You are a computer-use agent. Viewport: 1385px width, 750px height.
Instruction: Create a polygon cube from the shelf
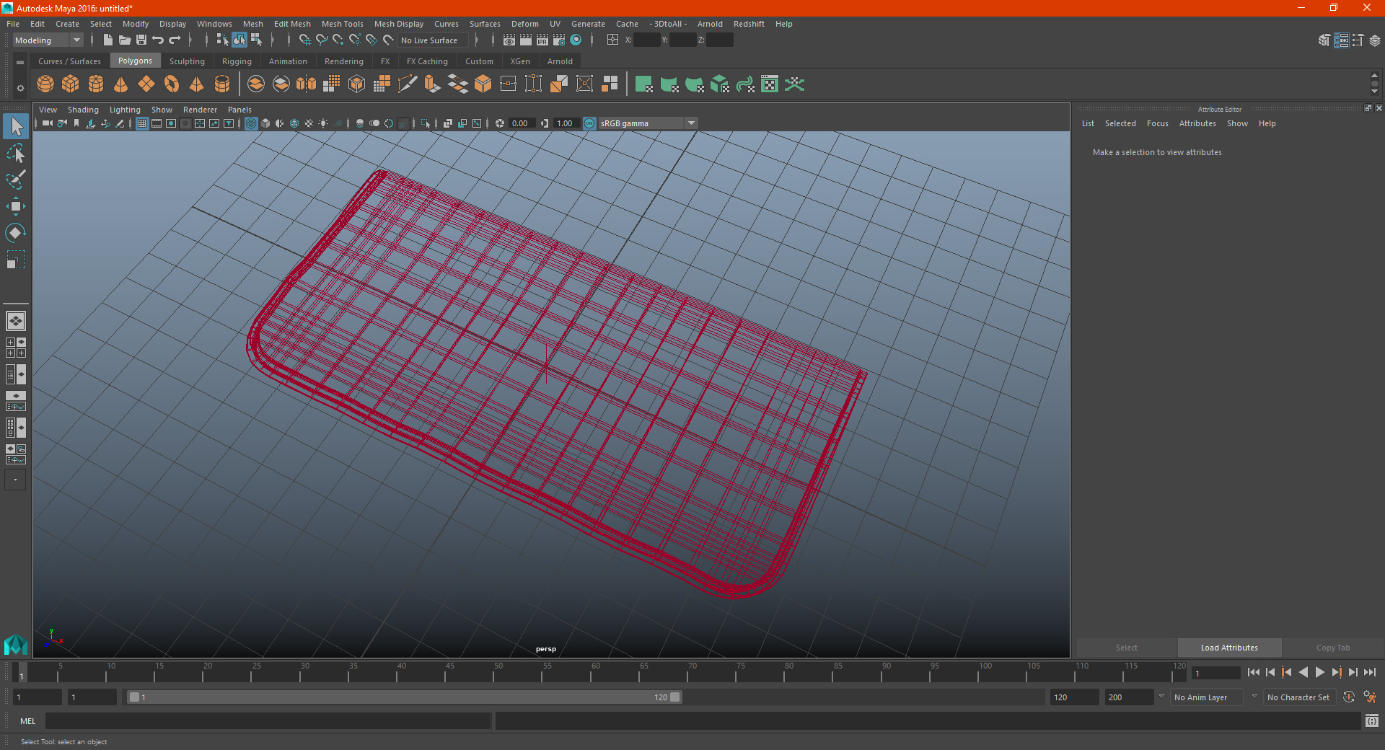pyautogui.click(x=71, y=84)
